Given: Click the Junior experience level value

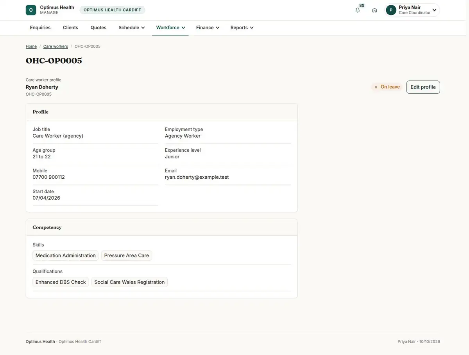Looking at the screenshot, I should click(x=172, y=156).
